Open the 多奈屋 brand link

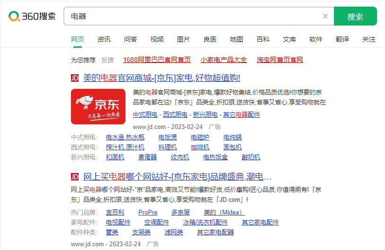coord(181,213)
